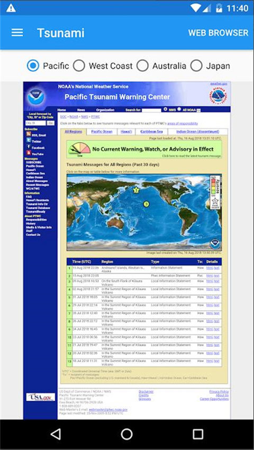The image size is (254, 450).
Task: Click the USA.gov logo
Action: point(41,397)
